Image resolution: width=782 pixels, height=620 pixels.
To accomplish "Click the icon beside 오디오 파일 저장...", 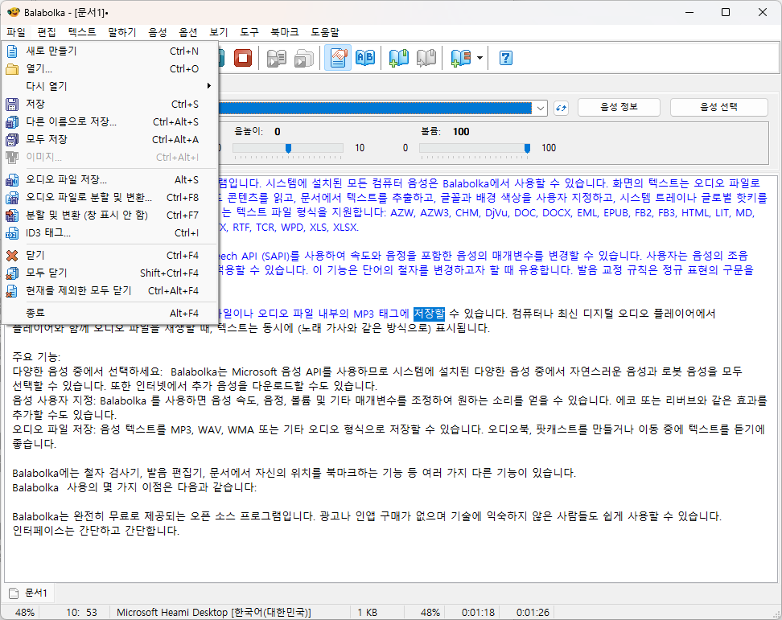I will tap(12, 179).
